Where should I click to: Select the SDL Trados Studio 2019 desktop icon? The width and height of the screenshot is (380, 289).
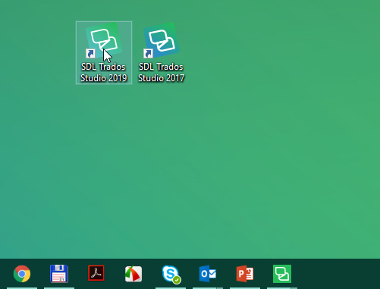(x=104, y=52)
